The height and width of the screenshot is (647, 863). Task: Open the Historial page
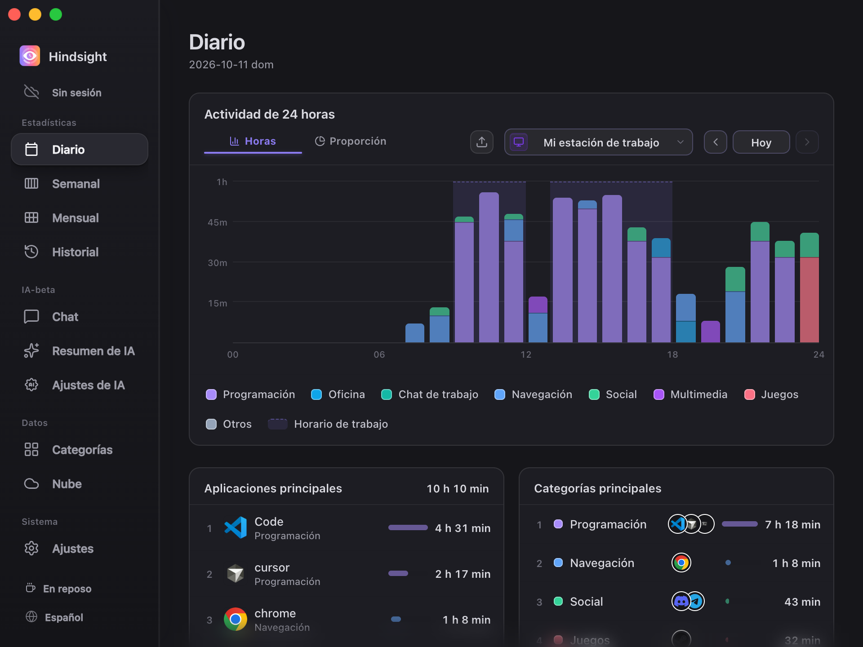pos(80,252)
